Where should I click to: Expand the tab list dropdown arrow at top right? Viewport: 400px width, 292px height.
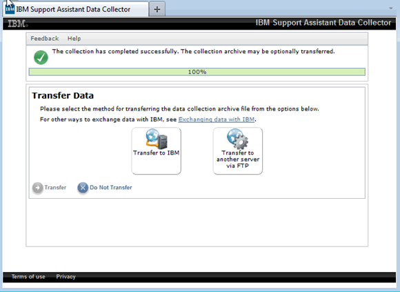point(391,8)
